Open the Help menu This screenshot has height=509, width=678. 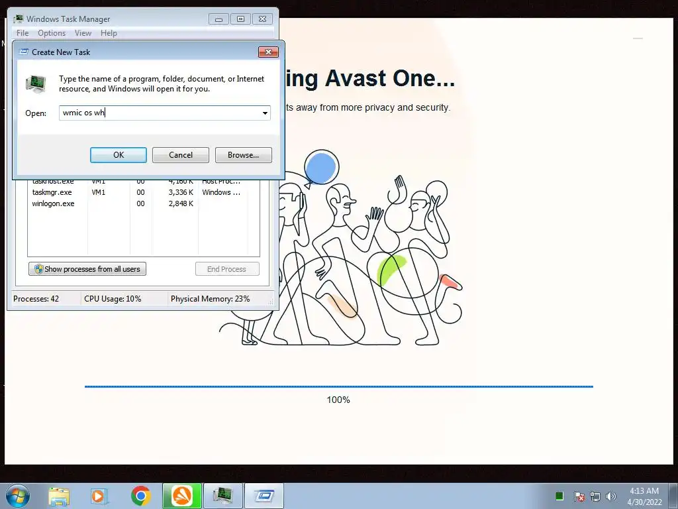[109, 33]
